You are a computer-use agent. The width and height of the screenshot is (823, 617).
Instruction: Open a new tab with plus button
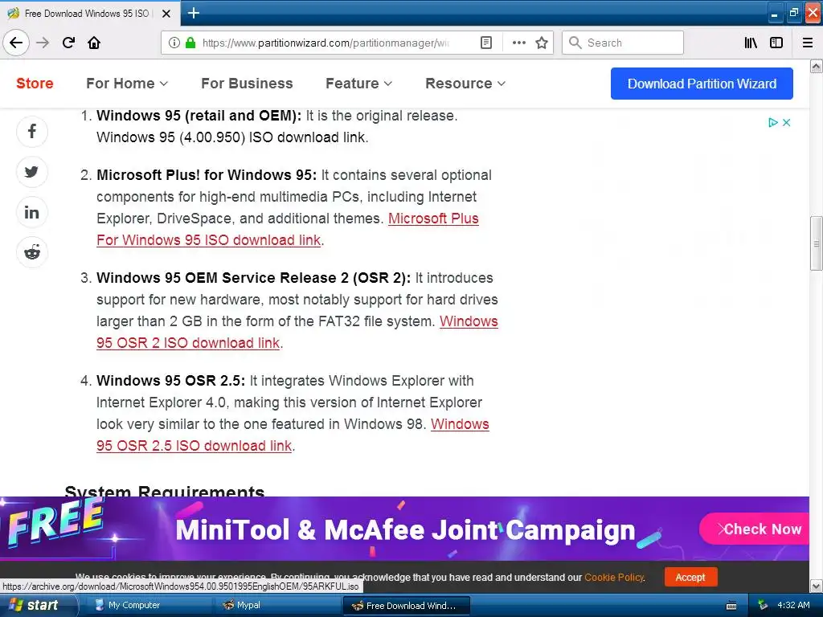coord(193,13)
